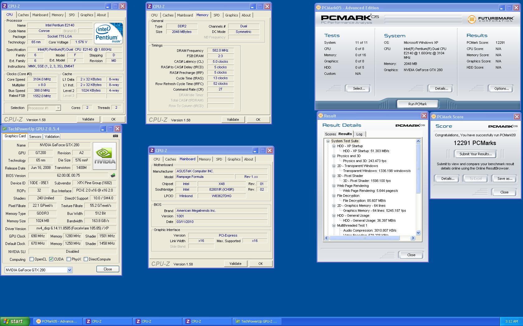Close the Result window with X
Image resolution: width=523 pixels, height=326 pixels.
pyautogui.click(x=424, y=116)
